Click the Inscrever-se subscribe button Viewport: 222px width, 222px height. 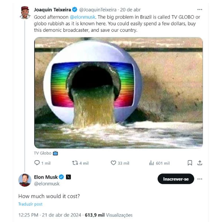coord(176,179)
